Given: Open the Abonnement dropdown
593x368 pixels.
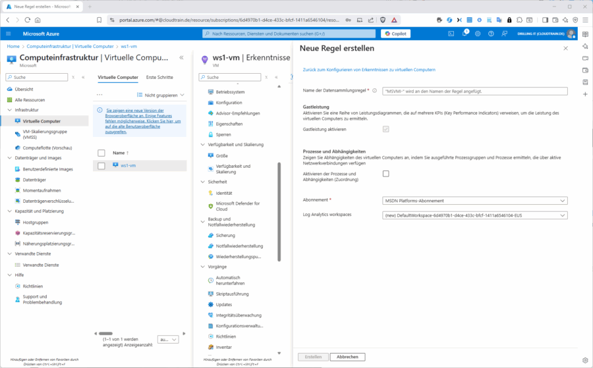Looking at the screenshot, I should 474,201.
